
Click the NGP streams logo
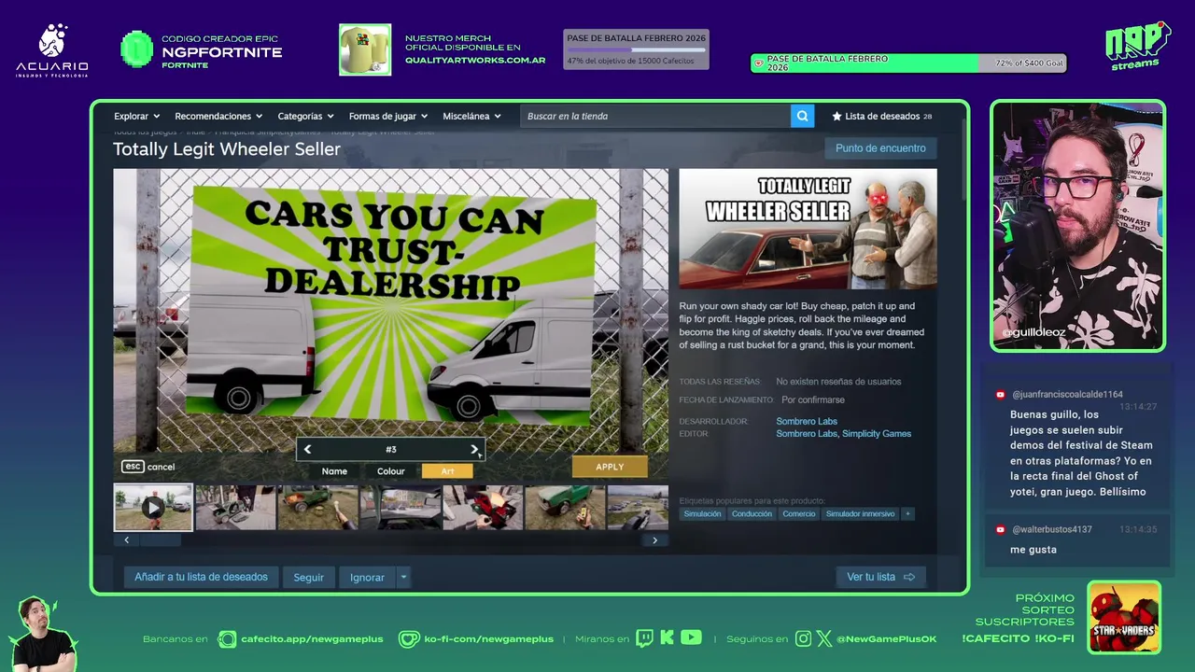(1137, 45)
